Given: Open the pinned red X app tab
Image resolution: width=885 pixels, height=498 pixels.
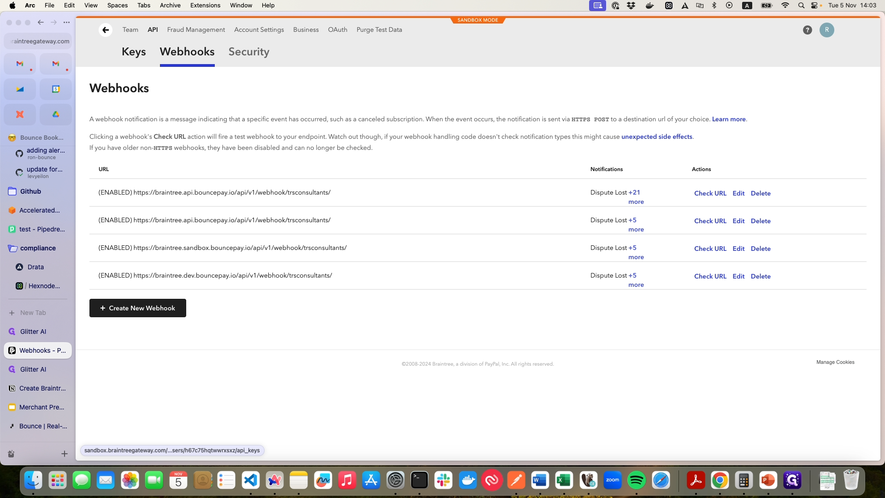Looking at the screenshot, I should [x=20, y=114].
